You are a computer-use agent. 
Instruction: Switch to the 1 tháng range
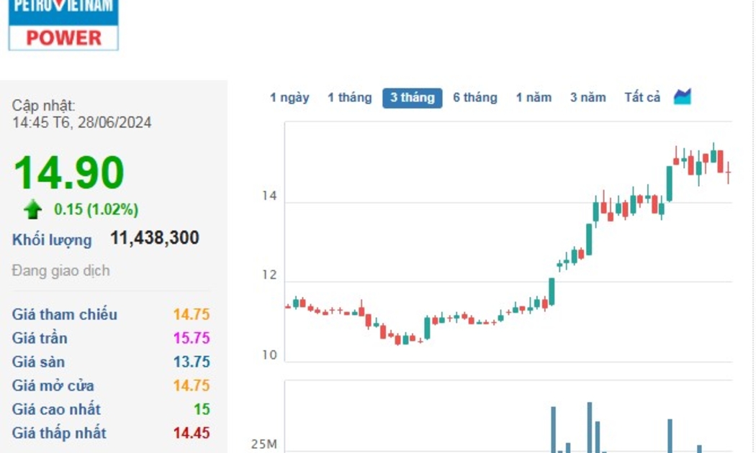tap(349, 98)
